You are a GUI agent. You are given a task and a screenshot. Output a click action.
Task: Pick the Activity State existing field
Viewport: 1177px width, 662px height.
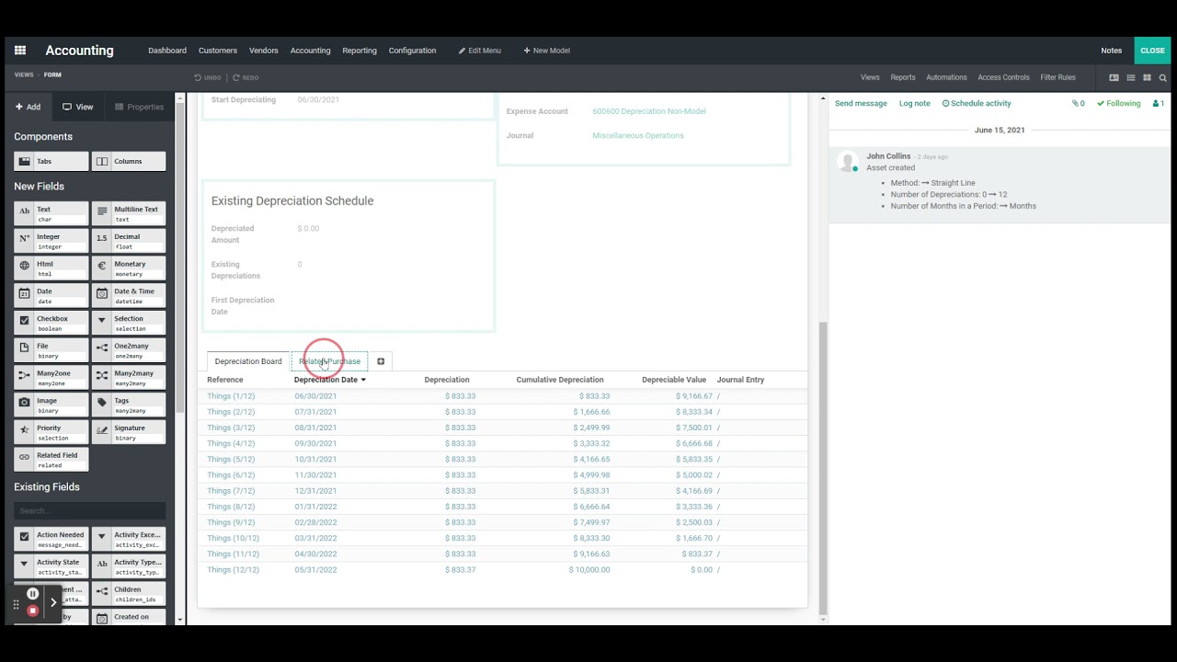pyautogui.click(x=51, y=566)
